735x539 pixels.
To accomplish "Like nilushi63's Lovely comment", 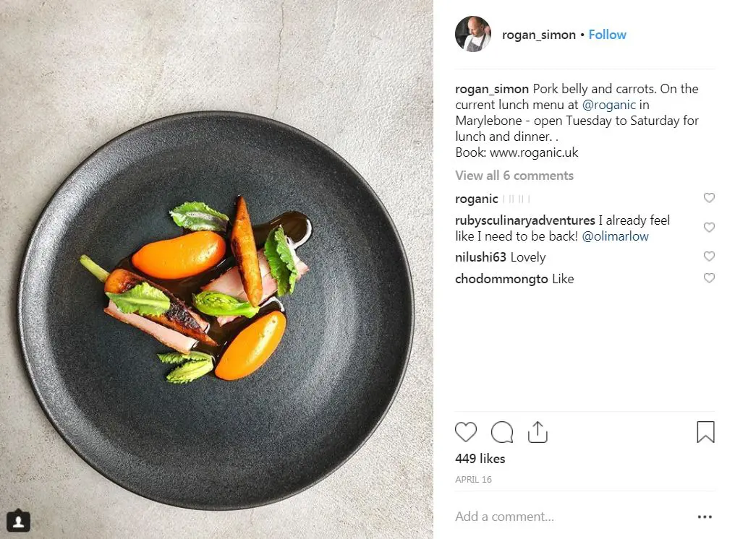I will pyautogui.click(x=709, y=256).
